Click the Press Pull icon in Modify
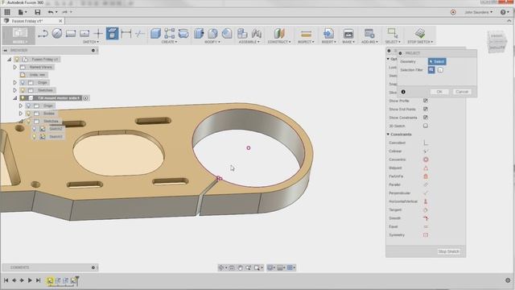This screenshot has height=290, width=515. click(199, 34)
